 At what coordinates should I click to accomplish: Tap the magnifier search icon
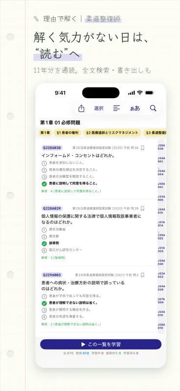click(x=153, y=108)
